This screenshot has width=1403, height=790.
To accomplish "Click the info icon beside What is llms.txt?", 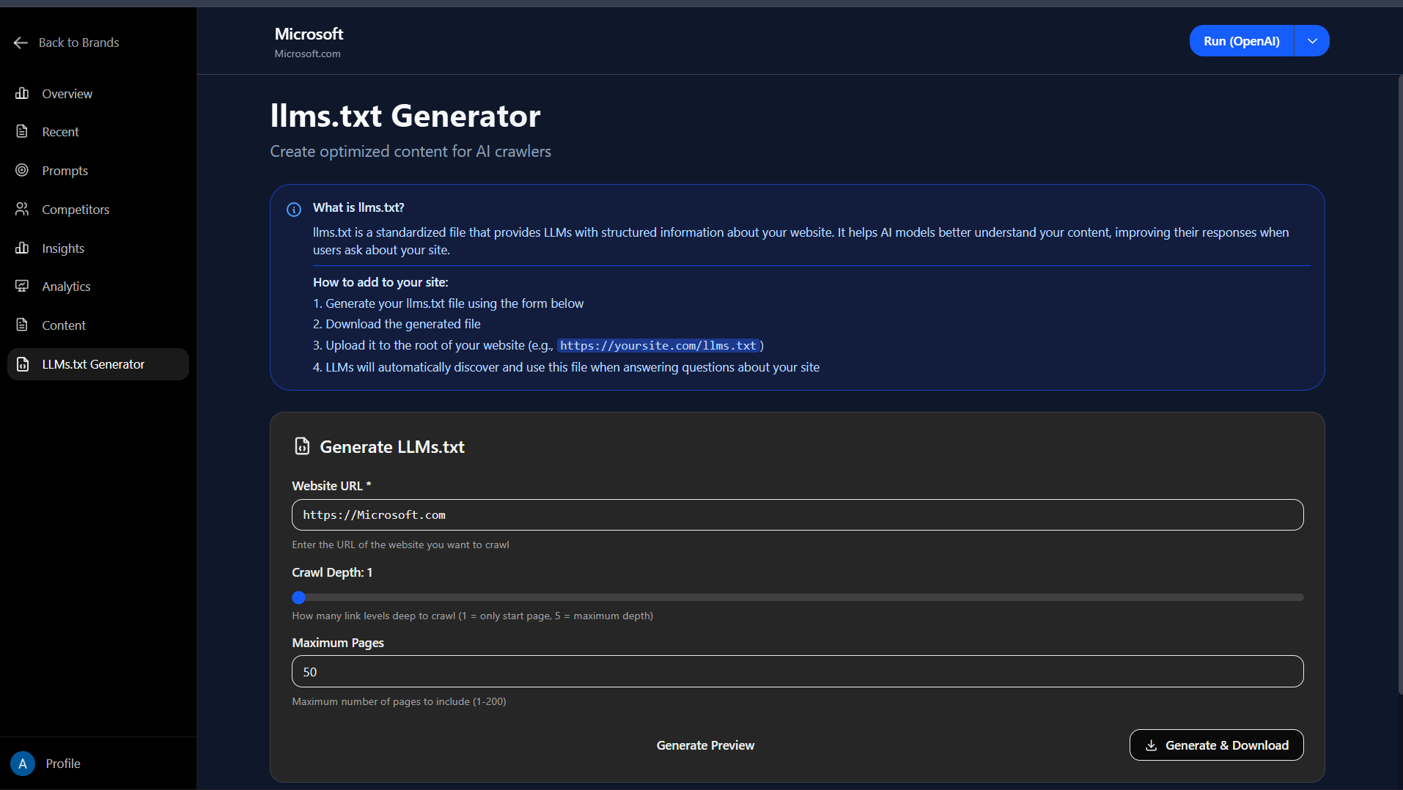I will pyautogui.click(x=294, y=210).
